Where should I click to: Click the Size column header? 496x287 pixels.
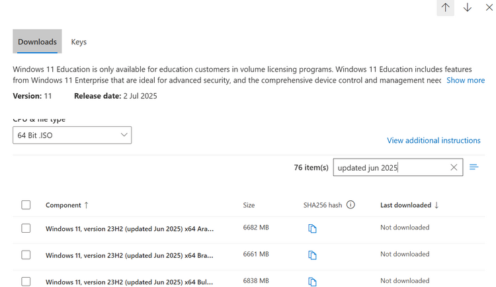point(249,205)
